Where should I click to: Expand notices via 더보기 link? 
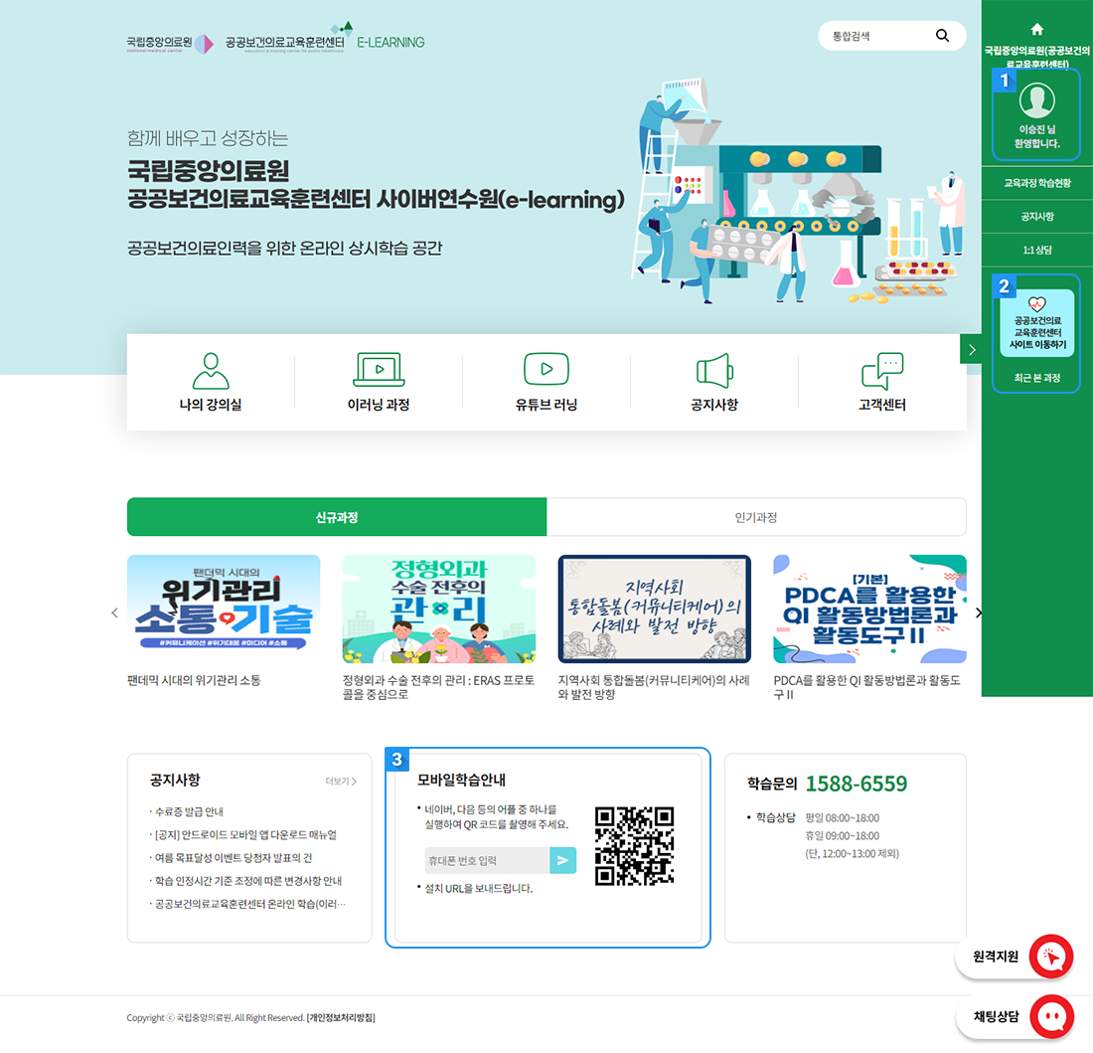[340, 782]
